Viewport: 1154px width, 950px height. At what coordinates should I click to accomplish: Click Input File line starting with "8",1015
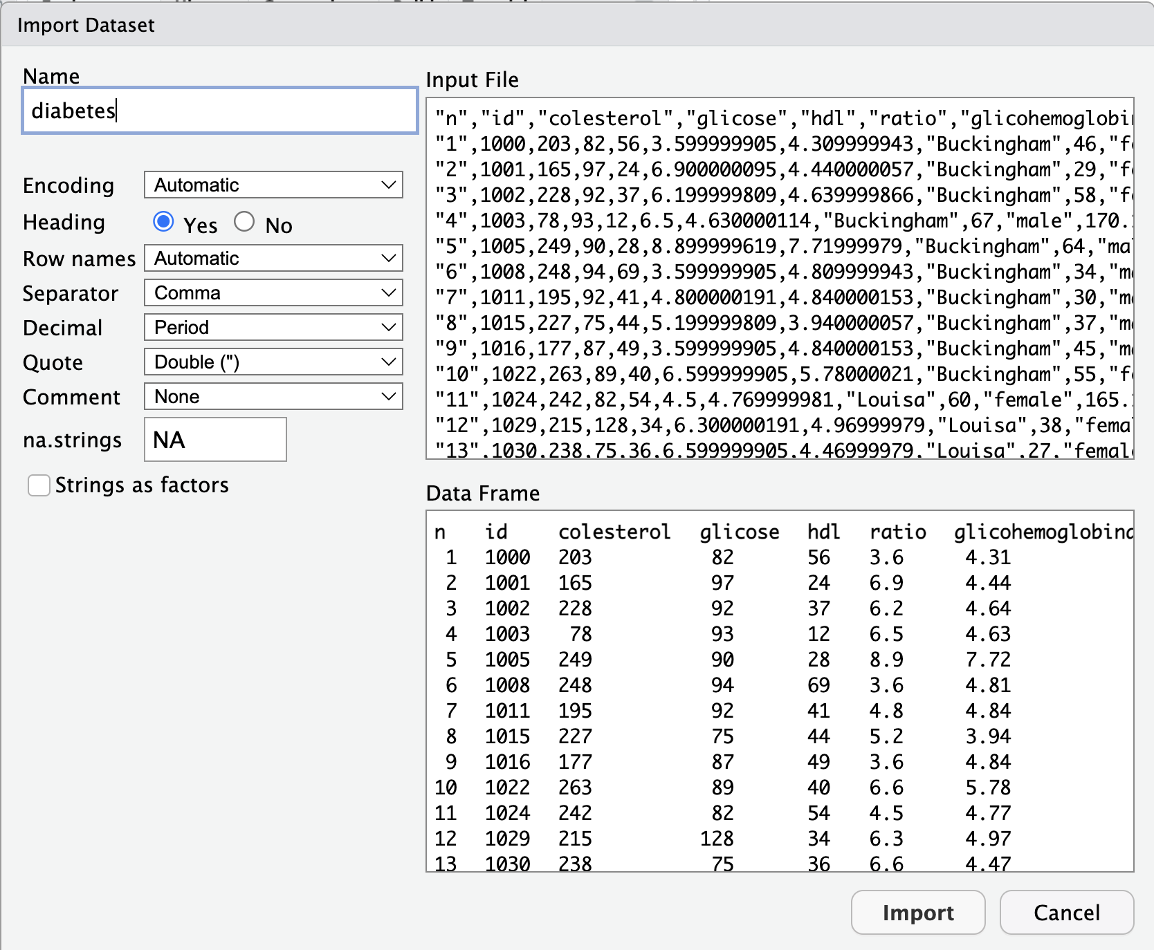pyautogui.click(x=784, y=323)
